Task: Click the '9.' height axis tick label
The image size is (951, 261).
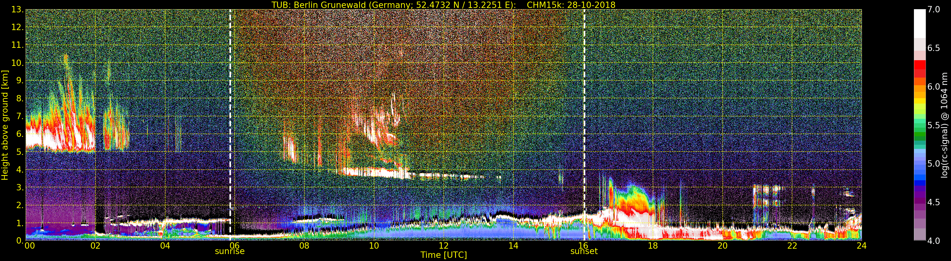Action: coord(20,80)
